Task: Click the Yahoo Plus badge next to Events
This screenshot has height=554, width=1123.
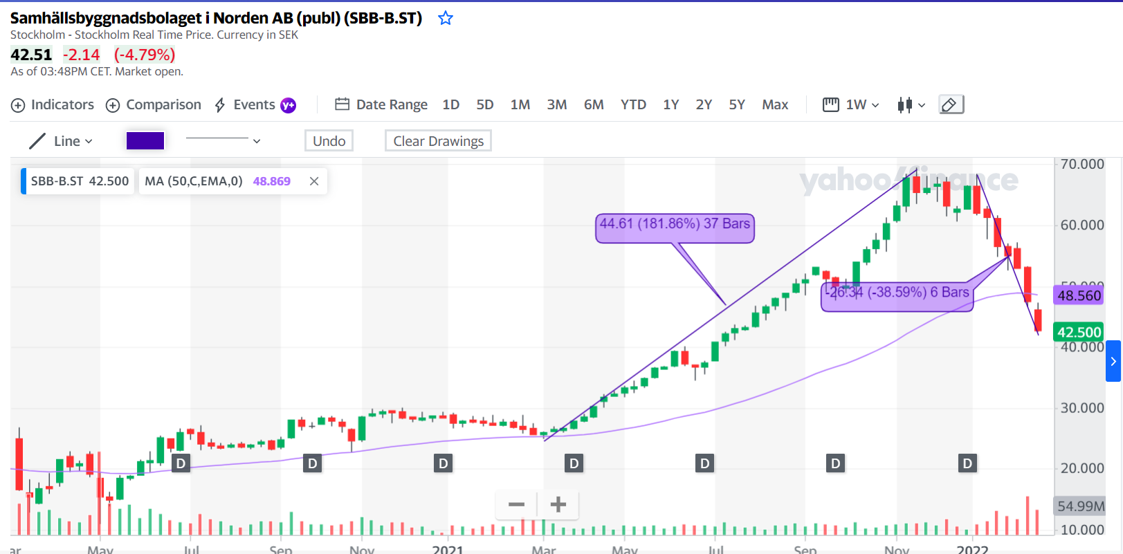Action: (x=288, y=105)
